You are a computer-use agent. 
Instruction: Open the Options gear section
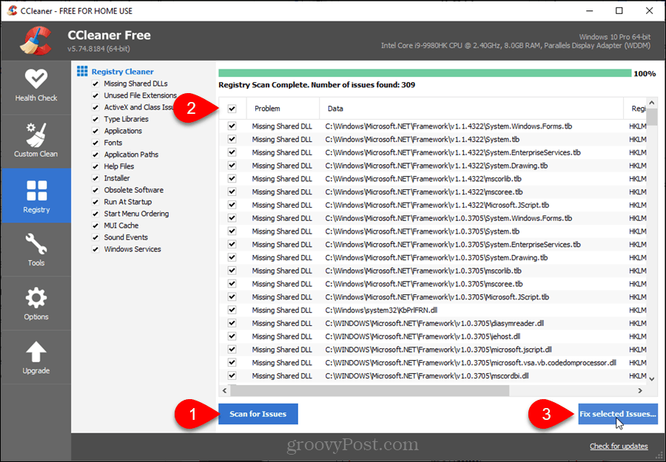coord(36,304)
